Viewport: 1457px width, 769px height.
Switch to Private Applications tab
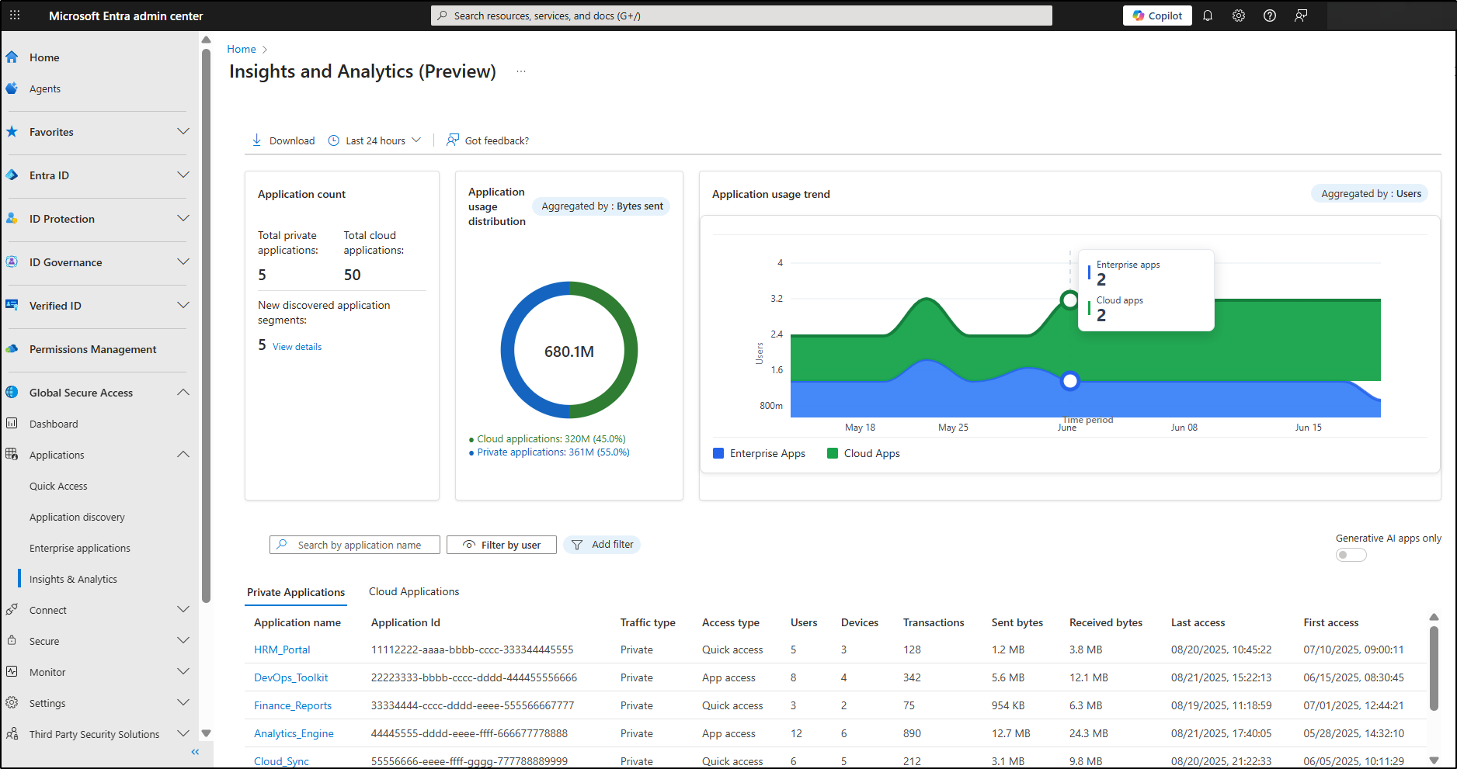pyautogui.click(x=296, y=592)
